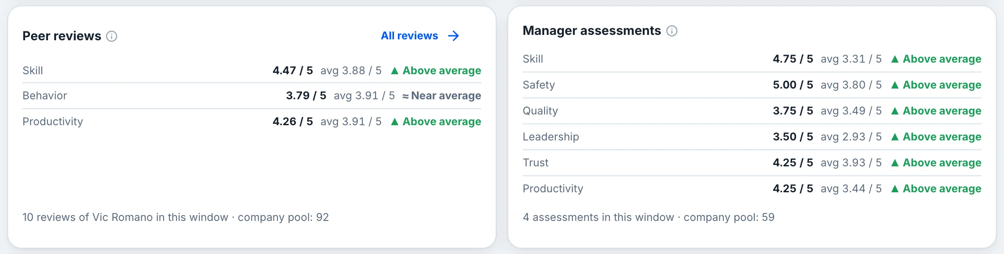Click the Leadership row label
The height and width of the screenshot is (254, 1004).
pos(551,137)
